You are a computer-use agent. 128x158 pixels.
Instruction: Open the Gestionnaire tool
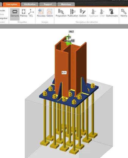(112, 13)
